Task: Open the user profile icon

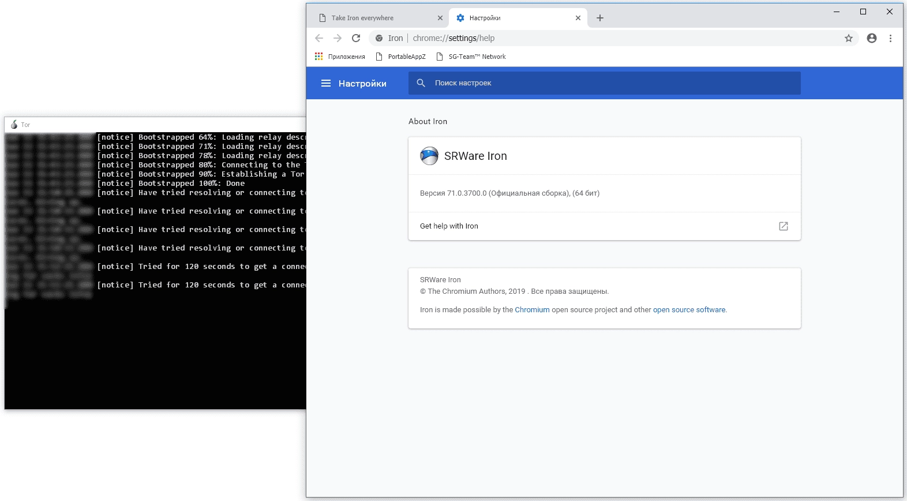Action: pos(872,38)
